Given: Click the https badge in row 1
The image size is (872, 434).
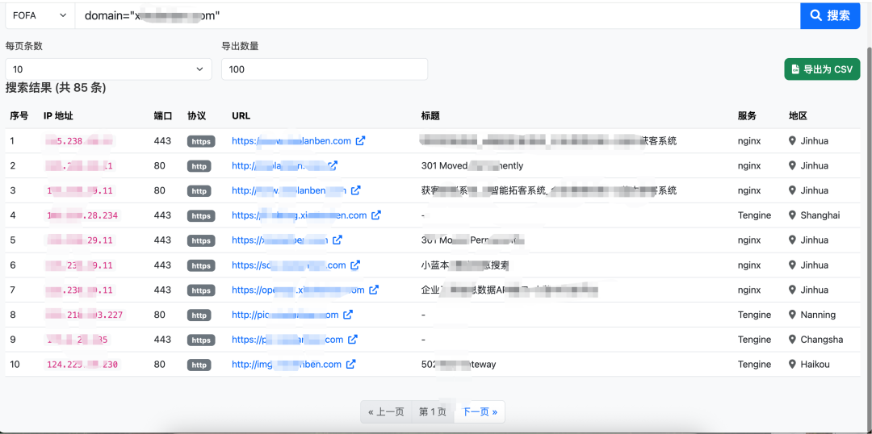Looking at the screenshot, I should click(201, 141).
